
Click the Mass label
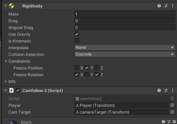tap(14, 14)
